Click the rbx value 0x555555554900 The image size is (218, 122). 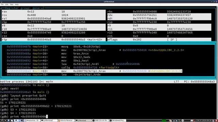tap(145, 12)
